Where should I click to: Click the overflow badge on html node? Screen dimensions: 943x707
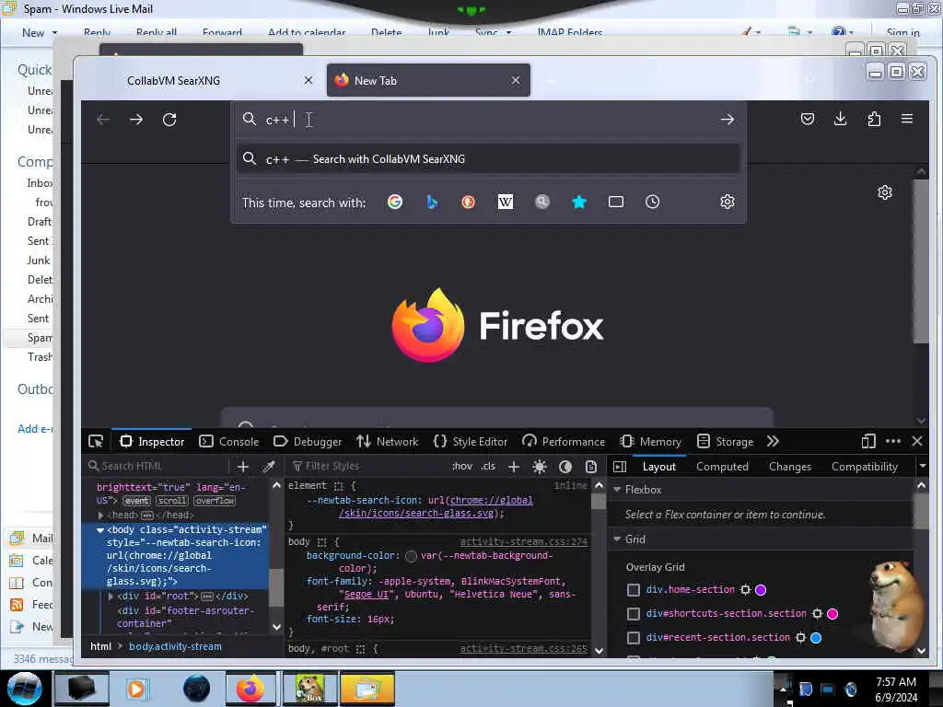pyautogui.click(x=215, y=501)
